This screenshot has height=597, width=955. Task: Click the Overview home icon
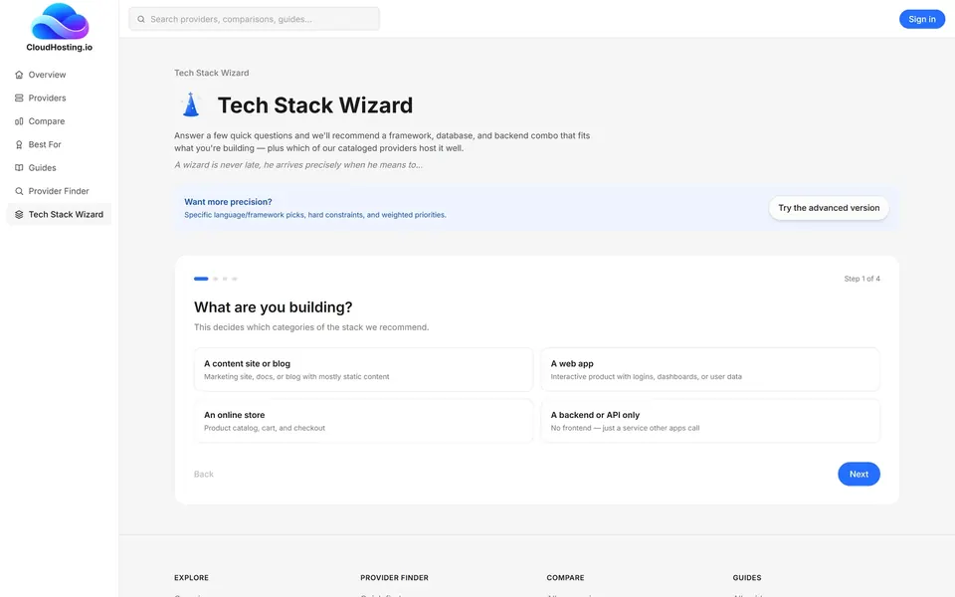point(19,75)
